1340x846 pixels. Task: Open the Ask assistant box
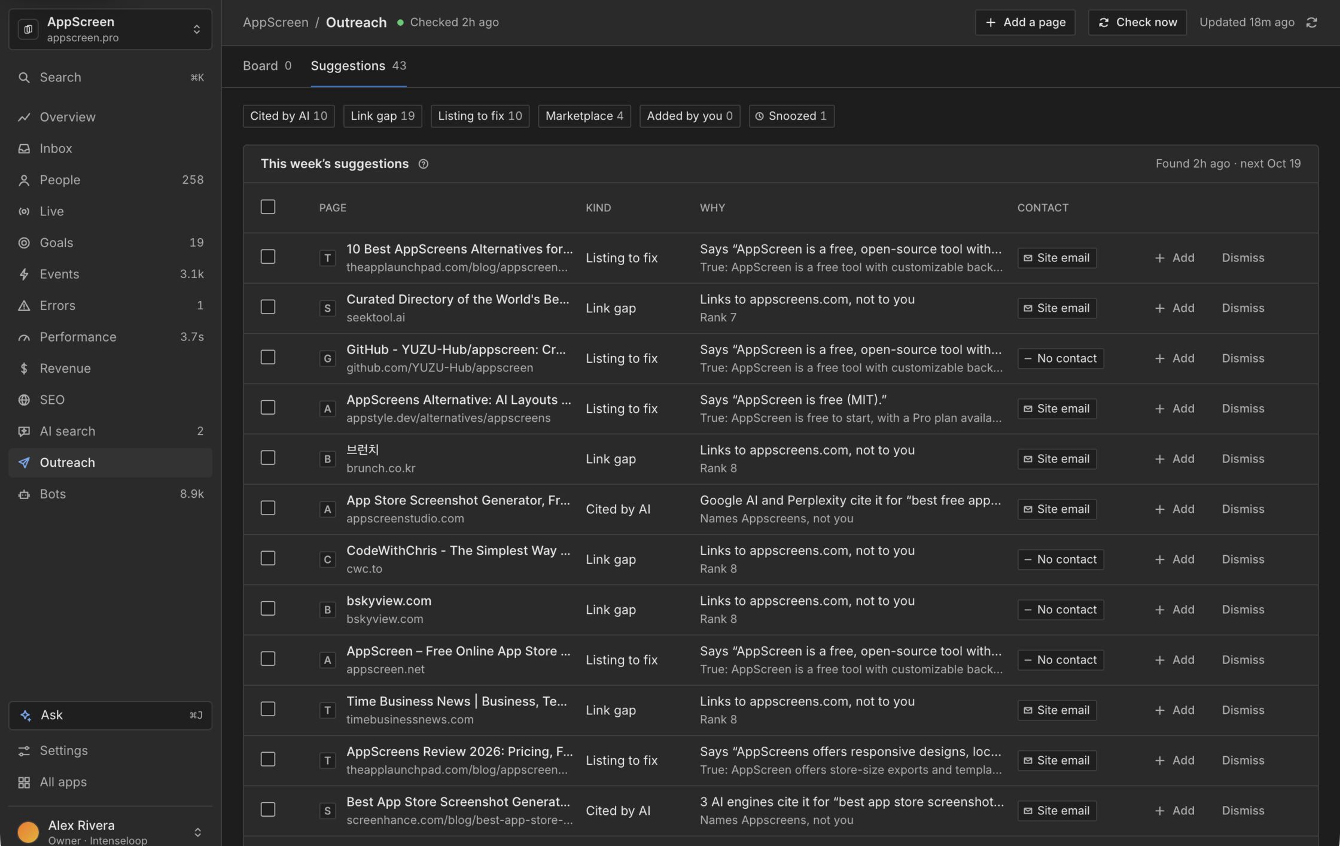tap(110, 716)
